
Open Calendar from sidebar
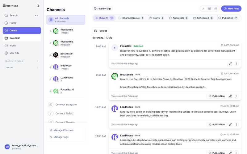(x=22, y=38)
